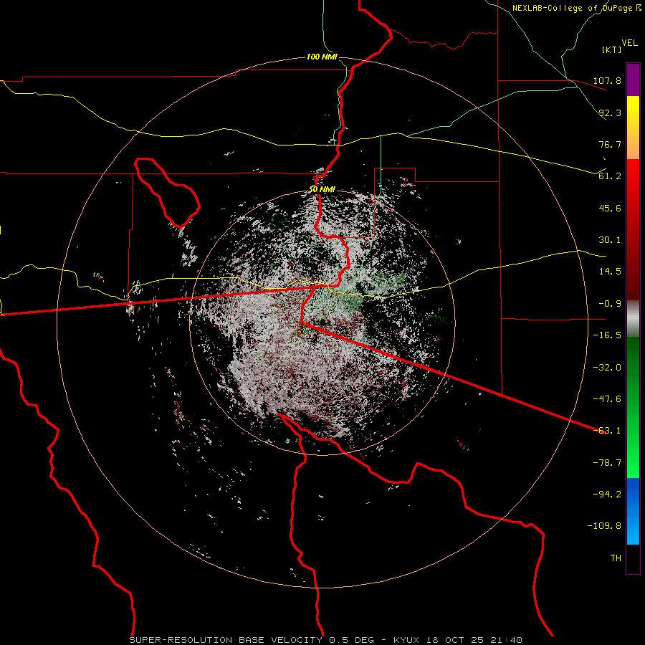Screen dimensions: 645x645
Task: Select the -63.1 legend value
Action: click(607, 431)
